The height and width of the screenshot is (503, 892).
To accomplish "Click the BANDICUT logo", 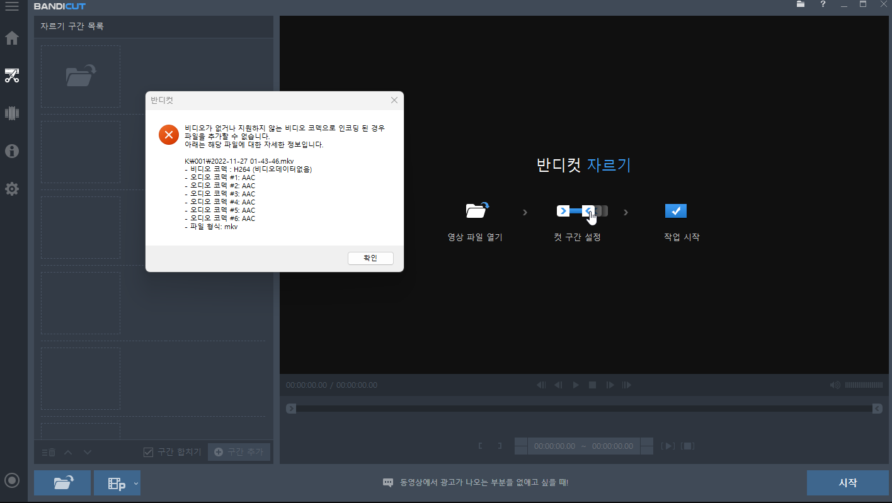I will (59, 7).
